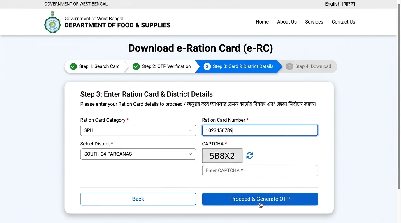This screenshot has width=401, height=223.
Task: Click the Step 2 green checkmark icon
Action: (x=136, y=66)
